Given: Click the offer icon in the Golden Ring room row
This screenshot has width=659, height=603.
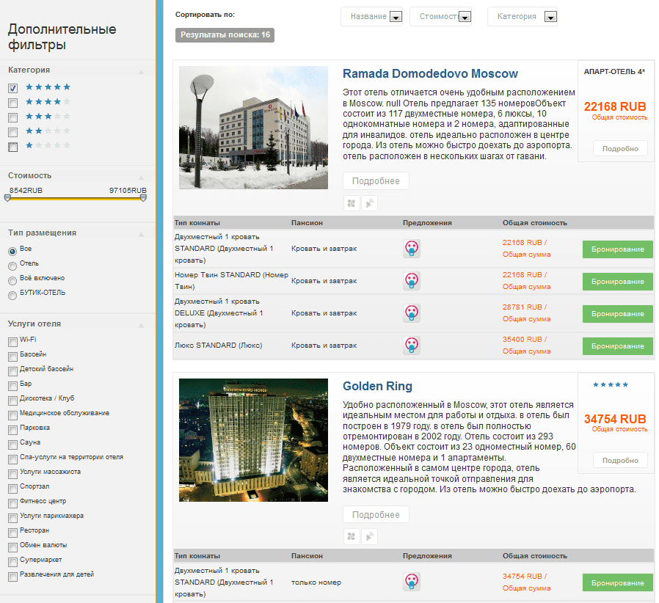Looking at the screenshot, I should tap(412, 582).
